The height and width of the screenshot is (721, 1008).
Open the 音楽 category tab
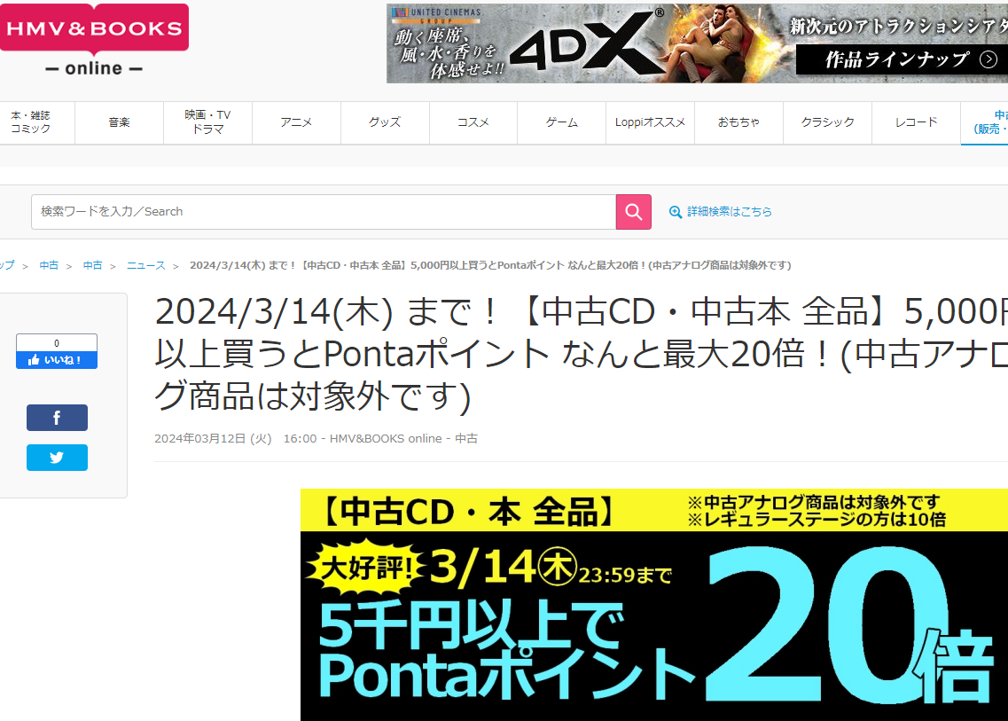click(120, 122)
